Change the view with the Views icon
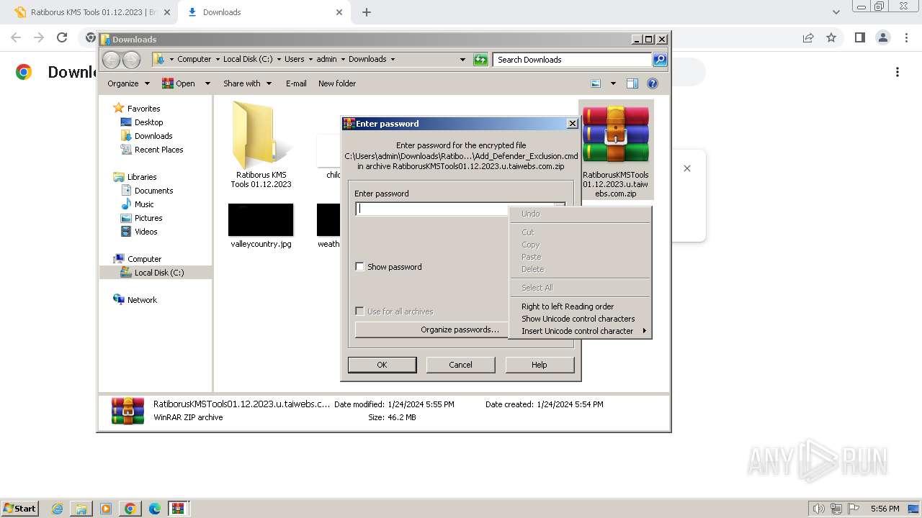This screenshot has width=922, height=518. tap(596, 83)
